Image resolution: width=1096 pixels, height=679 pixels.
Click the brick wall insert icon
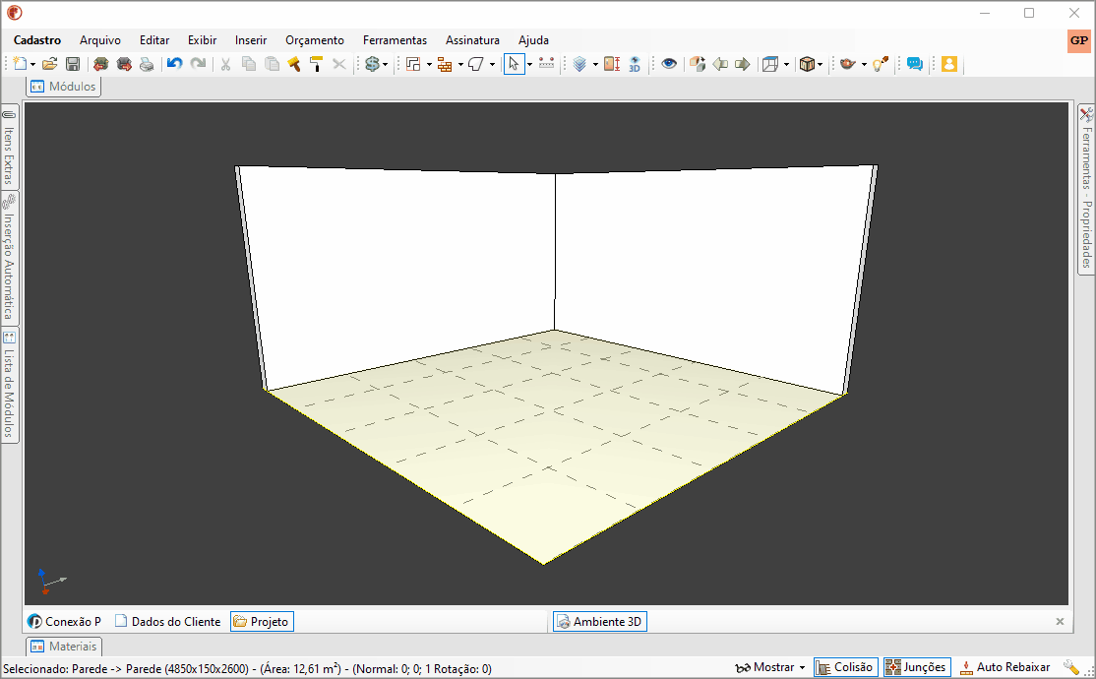click(445, 64)
